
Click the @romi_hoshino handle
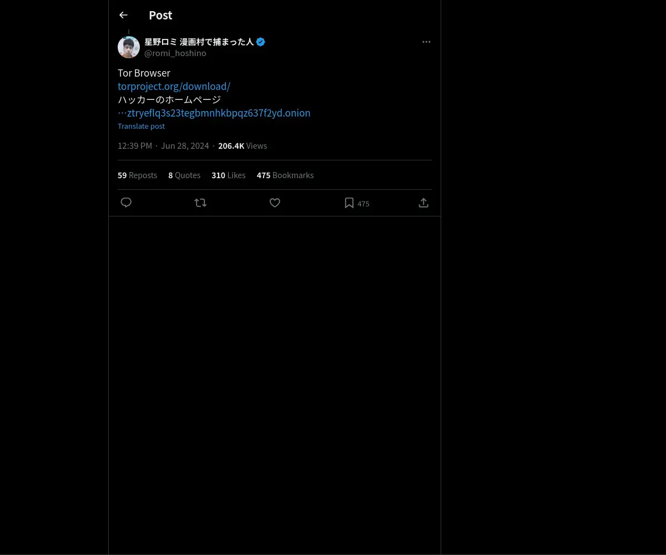click(175, 53)
